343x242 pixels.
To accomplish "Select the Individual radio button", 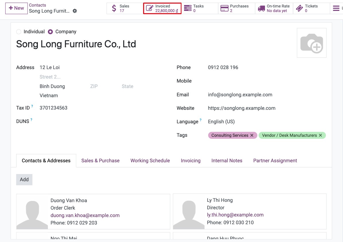I will tap(19, 32).
